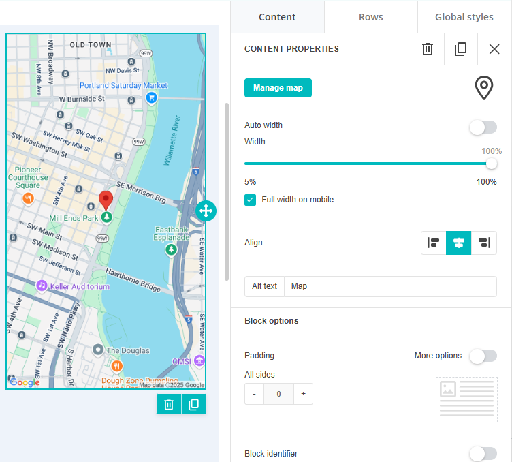Viewport: 512px width, 462px height.
Task: Click the Alt text input field
Action: coord(390,287)
